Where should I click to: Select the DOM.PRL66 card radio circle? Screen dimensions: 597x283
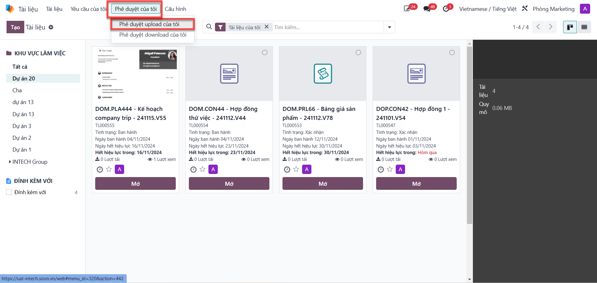358,52
